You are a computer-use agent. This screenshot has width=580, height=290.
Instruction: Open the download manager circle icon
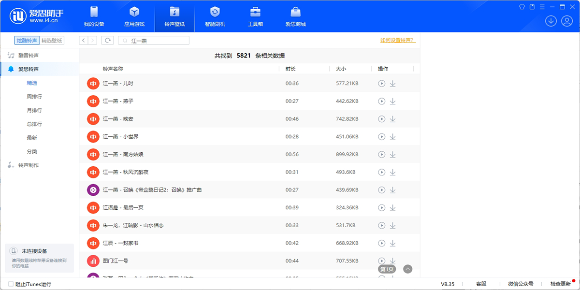pyautogui.click(x=551, y=21)
